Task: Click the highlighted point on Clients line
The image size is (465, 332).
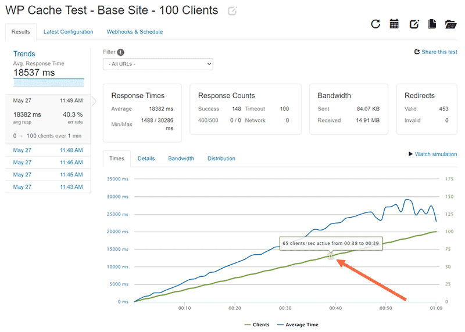Action: [330, 256]
